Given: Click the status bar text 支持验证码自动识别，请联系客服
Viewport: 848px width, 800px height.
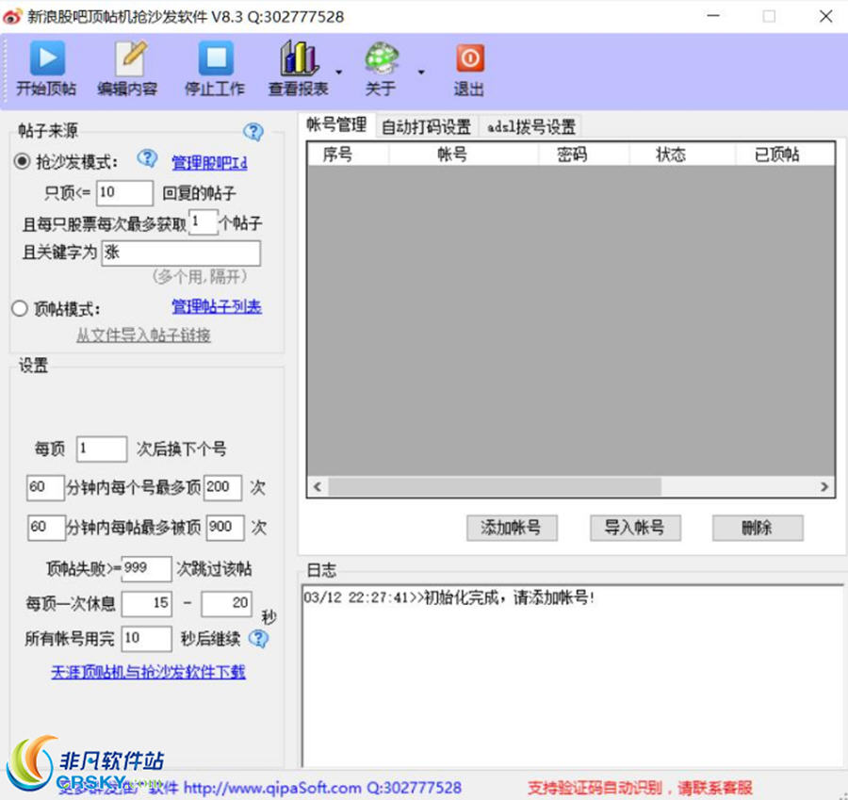Looking at the screenshot, I should (641, 788).
